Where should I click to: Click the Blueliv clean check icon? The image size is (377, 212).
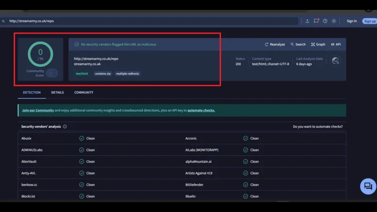coord(246,196)
